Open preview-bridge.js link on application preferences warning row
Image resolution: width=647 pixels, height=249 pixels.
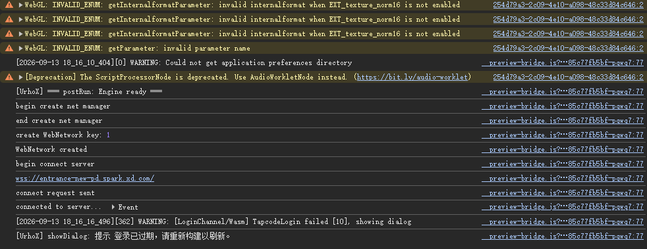coord(563,62)
